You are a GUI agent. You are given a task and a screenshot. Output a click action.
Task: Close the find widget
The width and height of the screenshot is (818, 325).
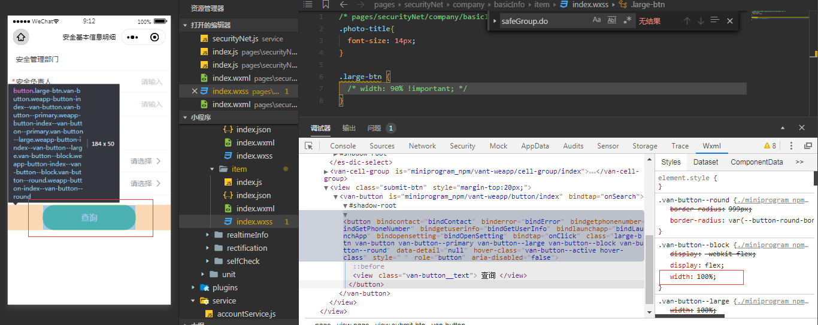pyautogui.click(x=729, y=21)
